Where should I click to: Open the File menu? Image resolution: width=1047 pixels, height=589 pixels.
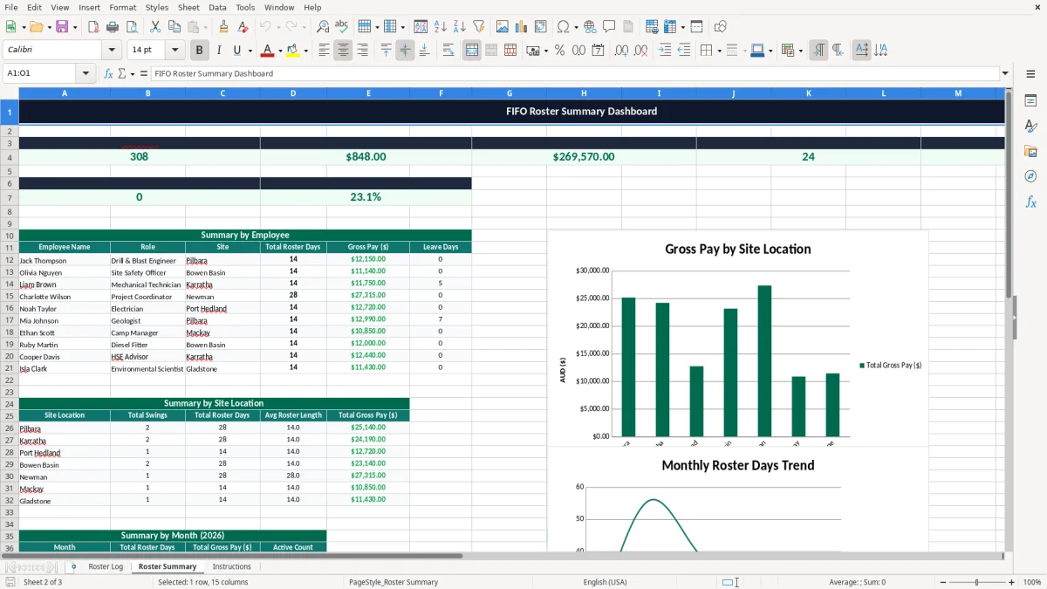pos(11,7)
